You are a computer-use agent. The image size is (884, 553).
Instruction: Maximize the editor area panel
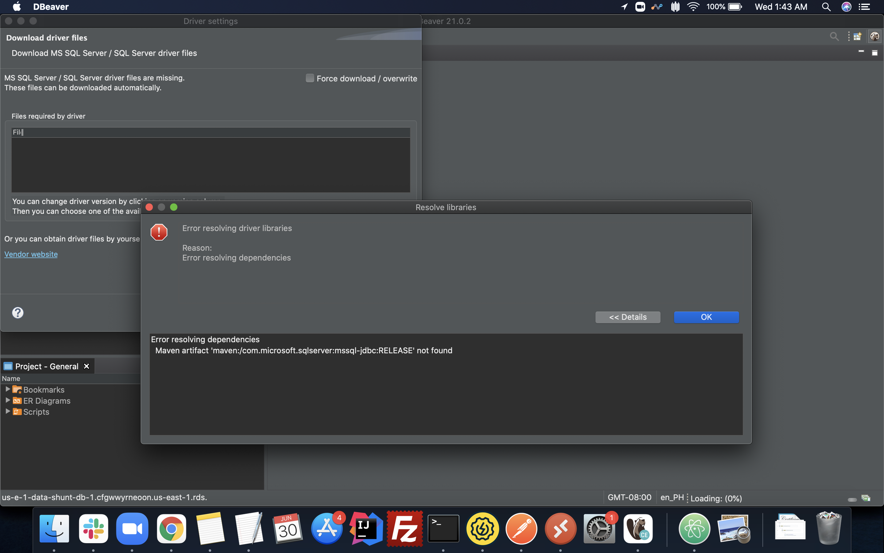[874, 53]
